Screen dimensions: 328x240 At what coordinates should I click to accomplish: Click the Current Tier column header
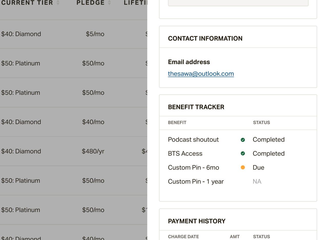click(27, 3)
